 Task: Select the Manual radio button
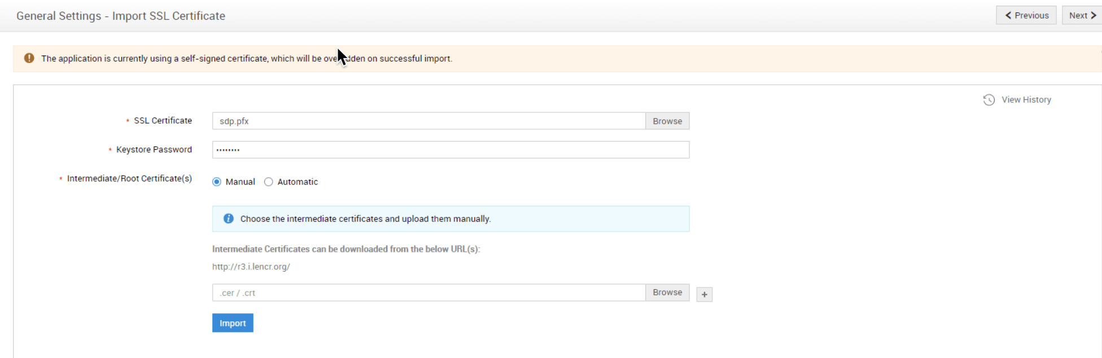tap(217, 182)
